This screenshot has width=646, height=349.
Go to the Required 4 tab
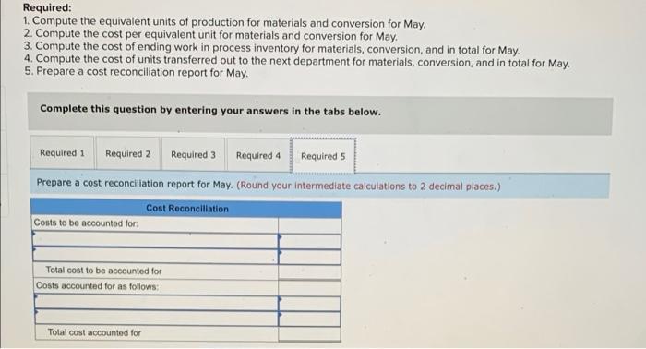258,155
